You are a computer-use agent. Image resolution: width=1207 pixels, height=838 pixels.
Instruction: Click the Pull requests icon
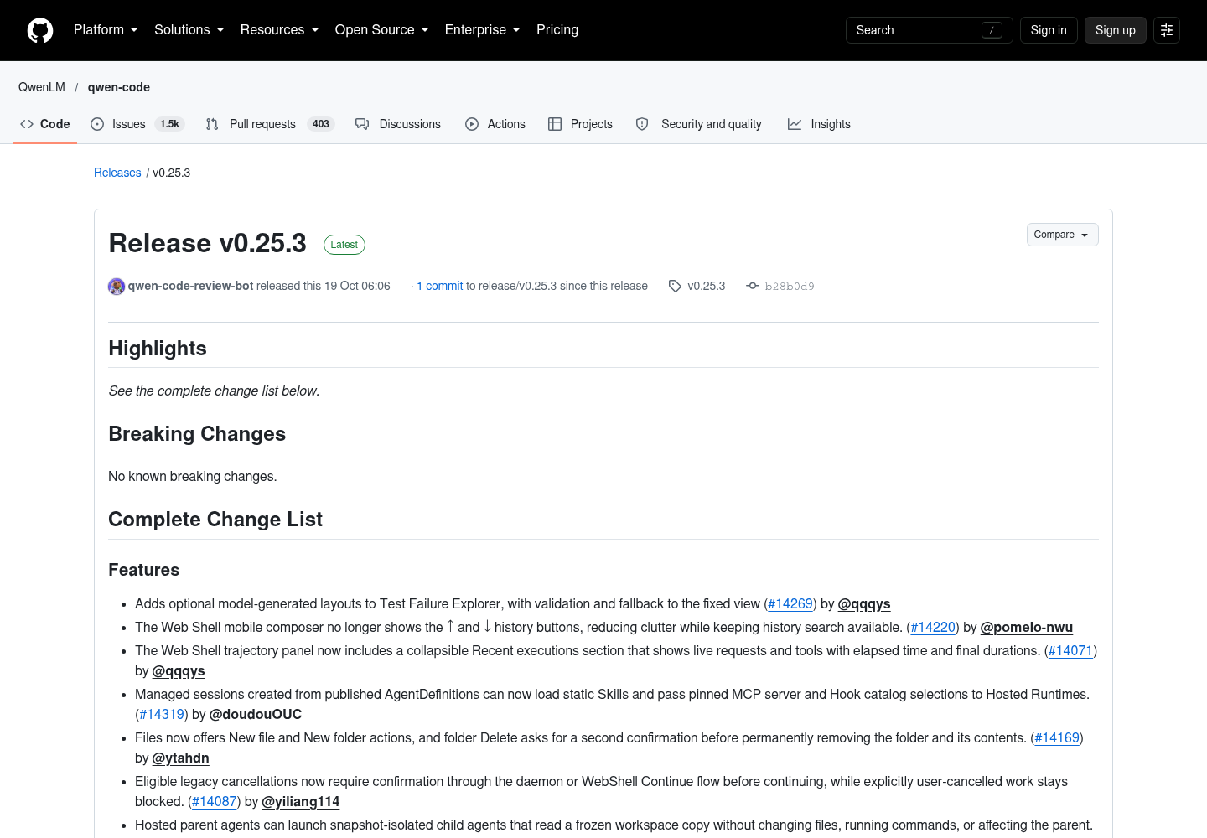tap(212, 124)
